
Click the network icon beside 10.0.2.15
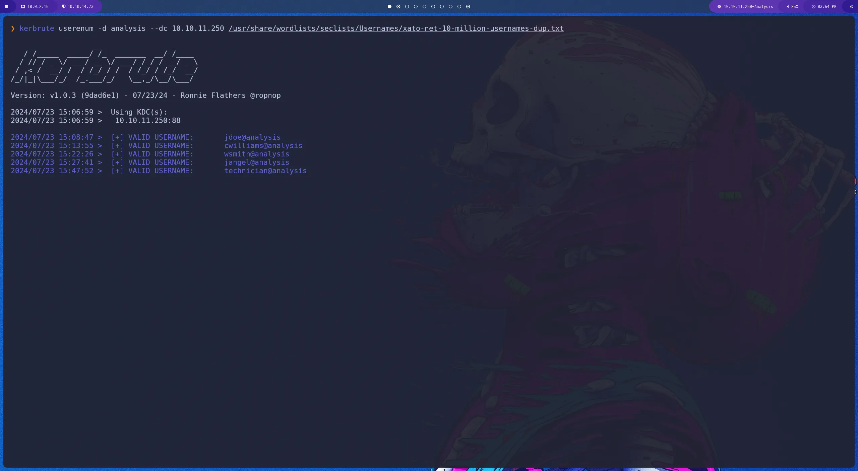click(23, 6)
